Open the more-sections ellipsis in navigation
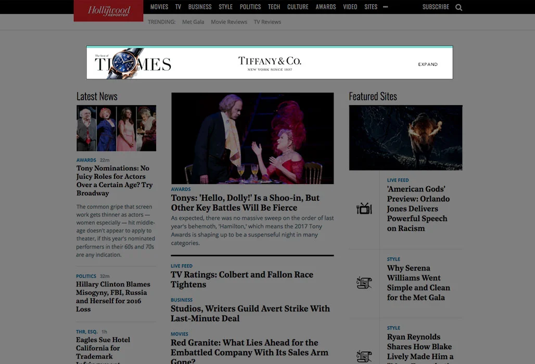This screenshot has height=364, width=535. [x=386, y=7]
